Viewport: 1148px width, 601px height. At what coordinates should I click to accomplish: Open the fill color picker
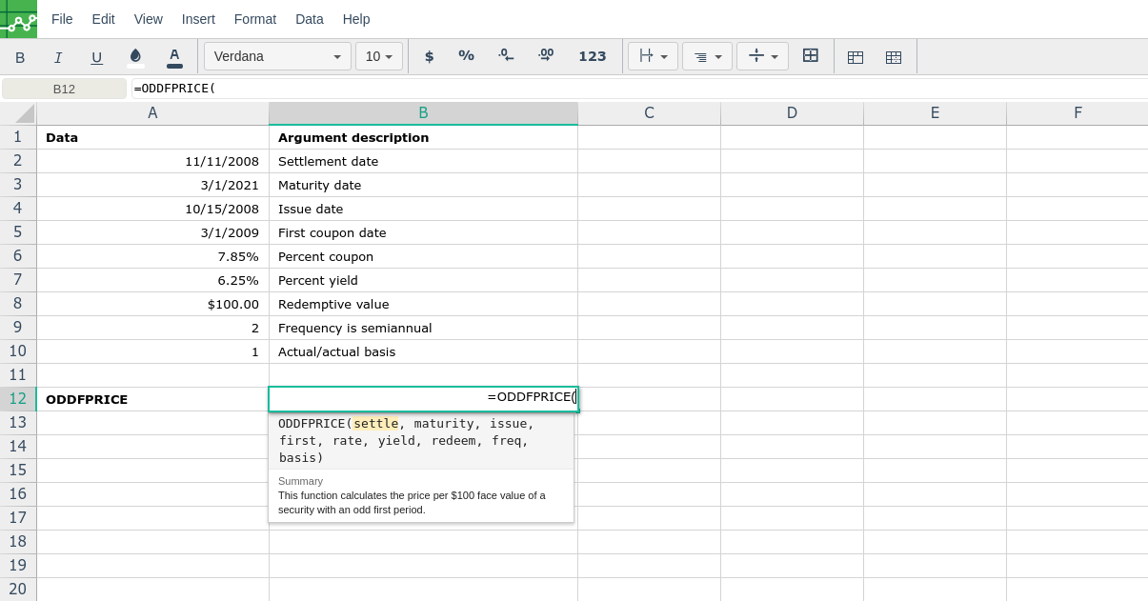tap(135, 57)
